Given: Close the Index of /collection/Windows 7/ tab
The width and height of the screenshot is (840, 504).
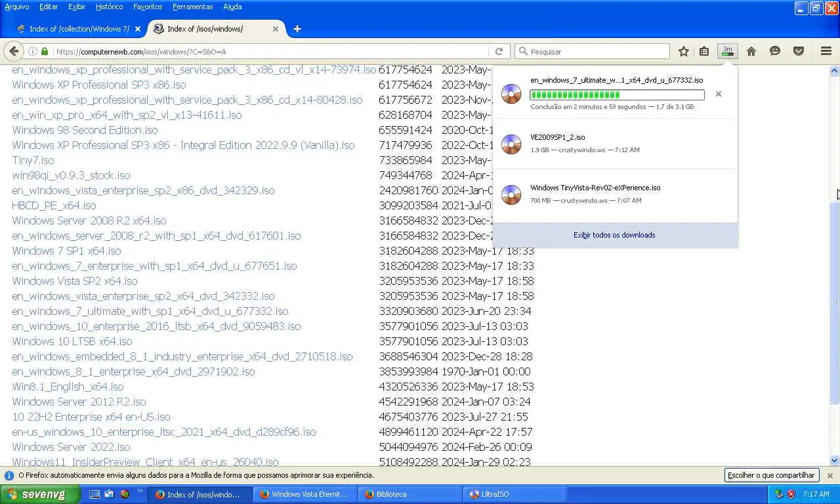Looking at the screenshot, I should (138, 29).
